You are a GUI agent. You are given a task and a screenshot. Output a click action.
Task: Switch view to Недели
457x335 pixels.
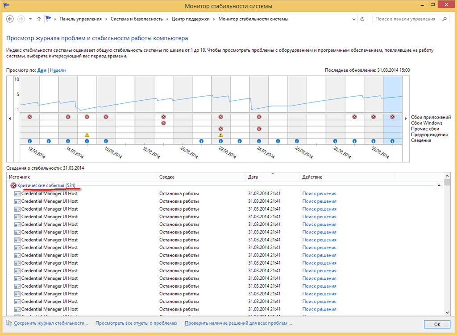[58, 70]
